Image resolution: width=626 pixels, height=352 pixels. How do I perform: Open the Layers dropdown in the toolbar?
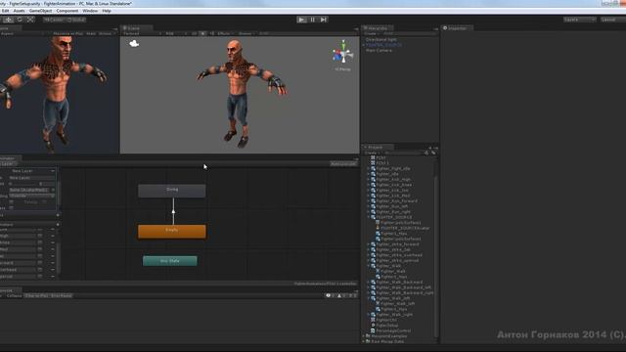580,20
